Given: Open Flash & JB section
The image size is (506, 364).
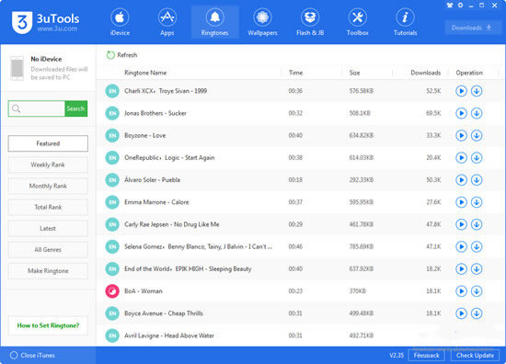Looking at the screenshot, I should 310,23.
